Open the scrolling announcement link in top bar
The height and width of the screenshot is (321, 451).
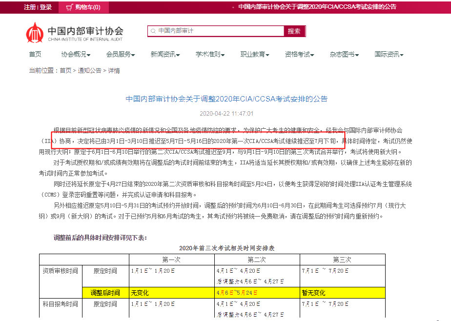317,7
